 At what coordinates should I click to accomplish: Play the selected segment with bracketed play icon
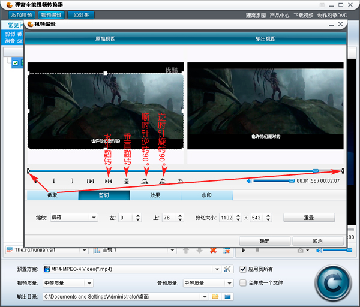(90, 181)
